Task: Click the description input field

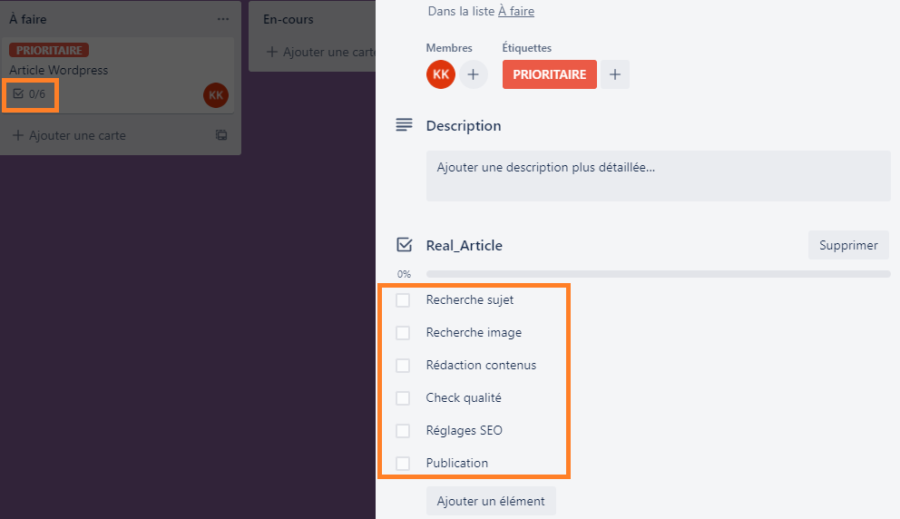Action: coord(659,176)
